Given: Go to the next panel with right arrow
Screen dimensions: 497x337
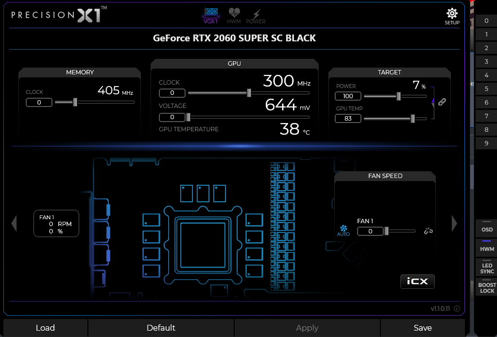Looking at the screenshot, I should [x=454, y=224].
